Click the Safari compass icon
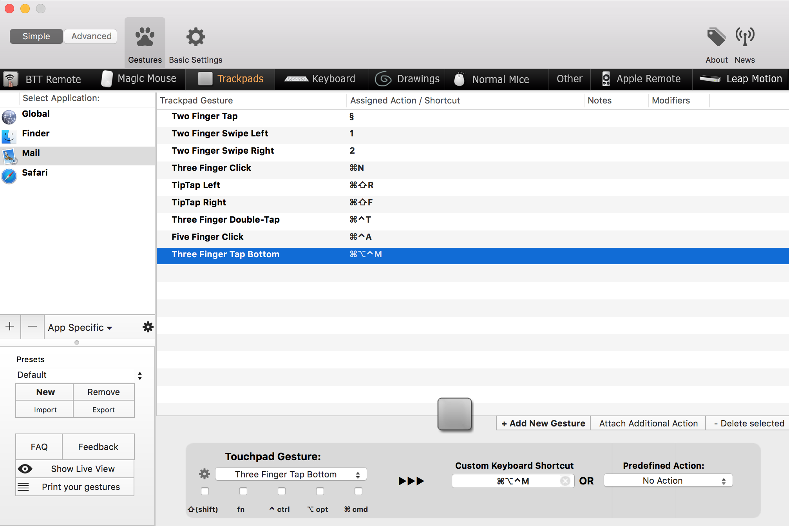 [9, 176]
